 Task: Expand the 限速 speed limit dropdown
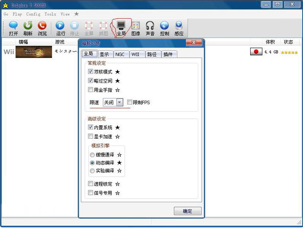tap(119, 102)
